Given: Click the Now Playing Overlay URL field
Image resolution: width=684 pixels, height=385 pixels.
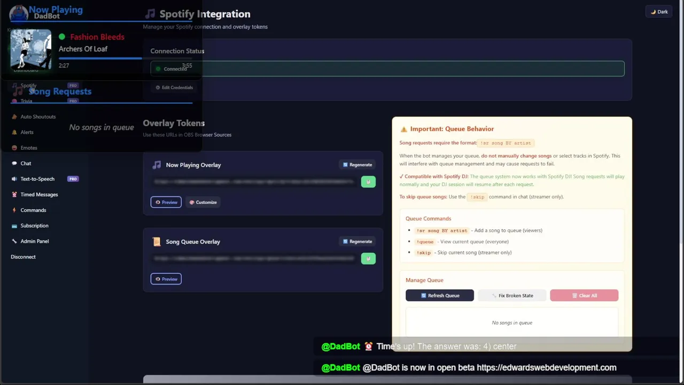Looking at the screenshot, I should coord(254,182).
